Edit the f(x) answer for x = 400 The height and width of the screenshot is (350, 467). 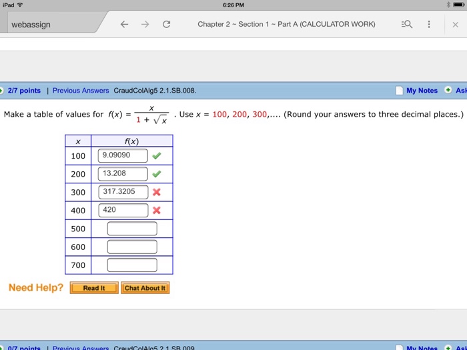(123, 210)
